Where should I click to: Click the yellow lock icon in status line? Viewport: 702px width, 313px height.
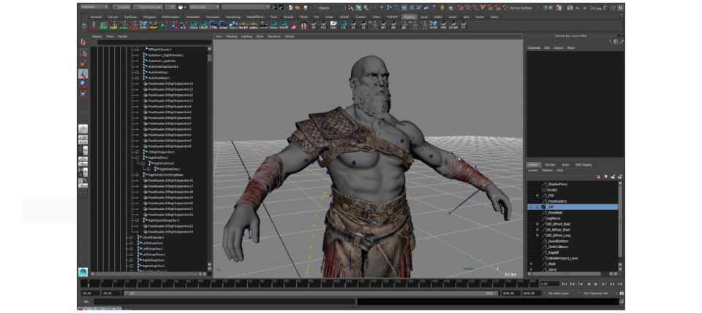click(443, 7)
